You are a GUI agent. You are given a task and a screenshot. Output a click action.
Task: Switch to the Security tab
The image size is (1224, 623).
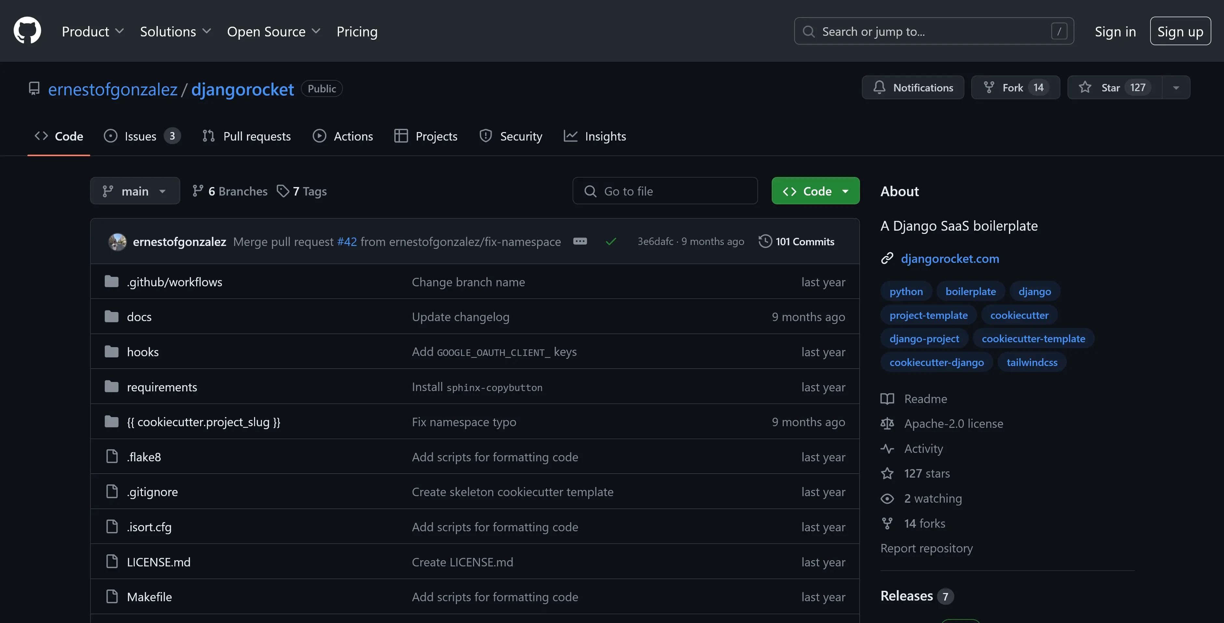[511, 136]
